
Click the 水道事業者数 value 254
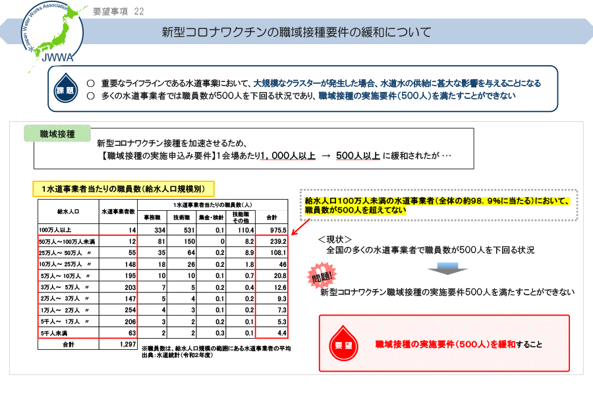(x=130, y=310)
